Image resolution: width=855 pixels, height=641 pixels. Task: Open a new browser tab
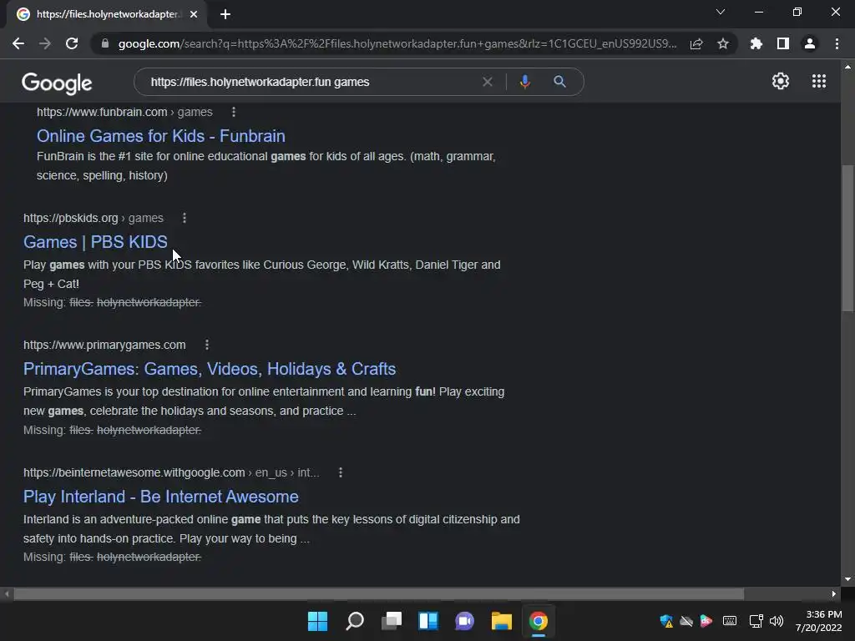(x=225, y=14)
